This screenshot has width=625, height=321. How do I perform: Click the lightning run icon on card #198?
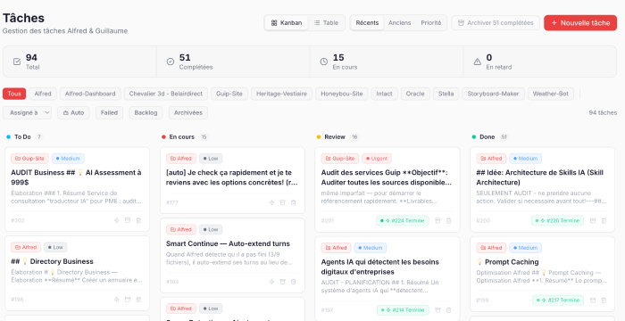(x=117, y=300)
